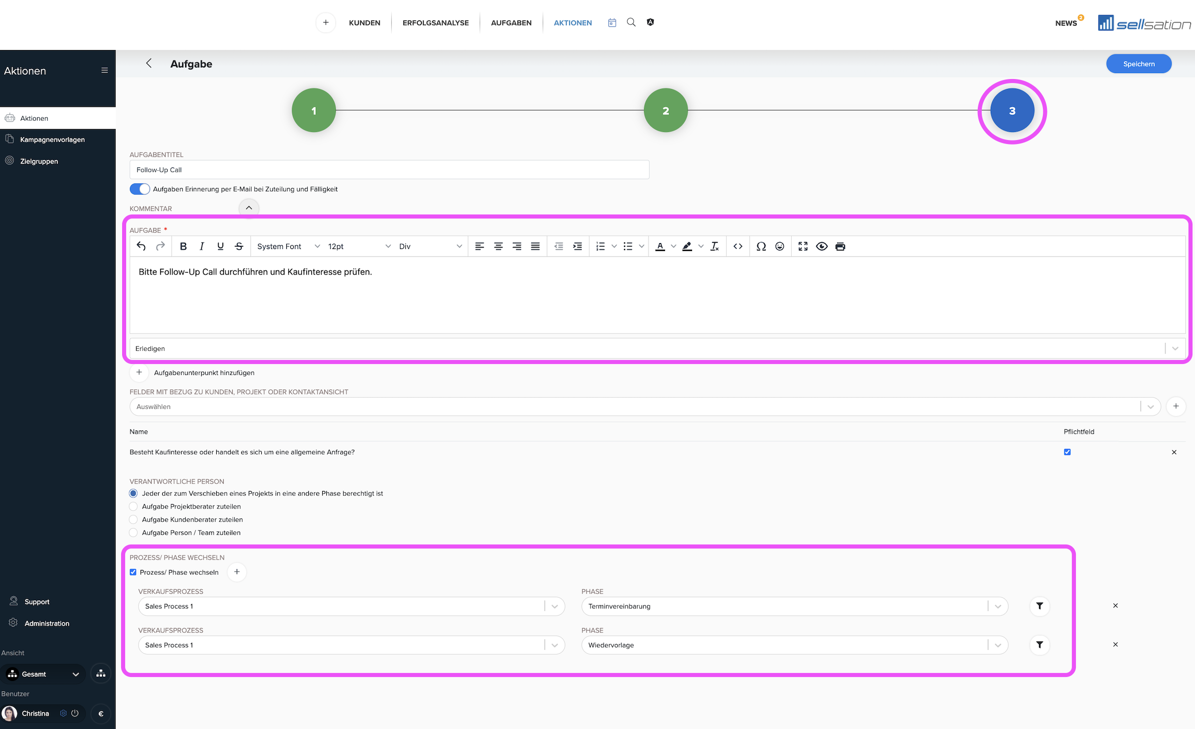Open Administration in the sidebar

47,623
